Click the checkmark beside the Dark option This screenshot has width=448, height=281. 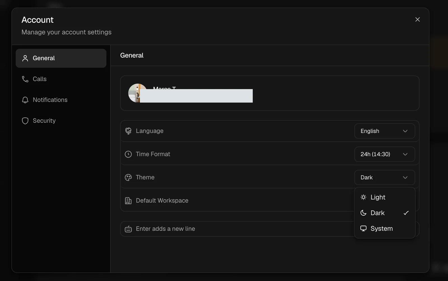(406, 213)
